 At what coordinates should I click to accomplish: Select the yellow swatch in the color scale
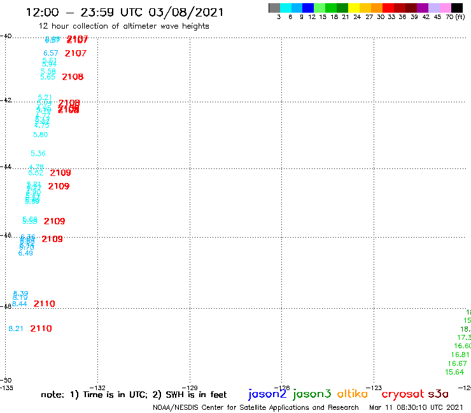pos(354,8)
